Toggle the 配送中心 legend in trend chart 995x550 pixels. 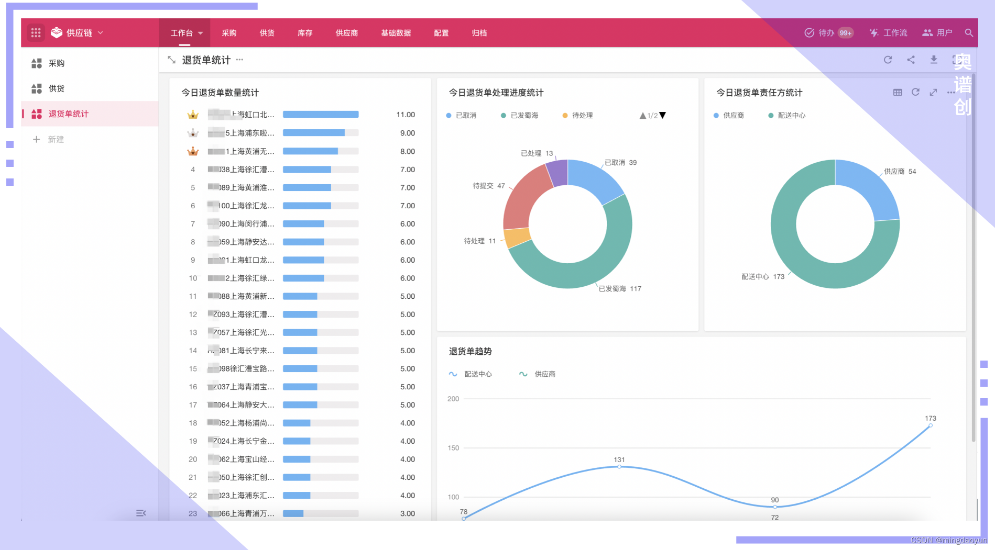tap(471, 374)
